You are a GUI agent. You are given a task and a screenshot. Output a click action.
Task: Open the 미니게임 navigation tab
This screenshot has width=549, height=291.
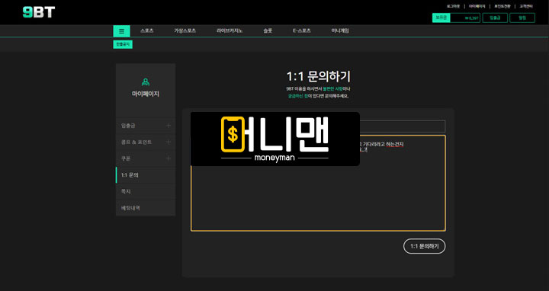point(340,30)
